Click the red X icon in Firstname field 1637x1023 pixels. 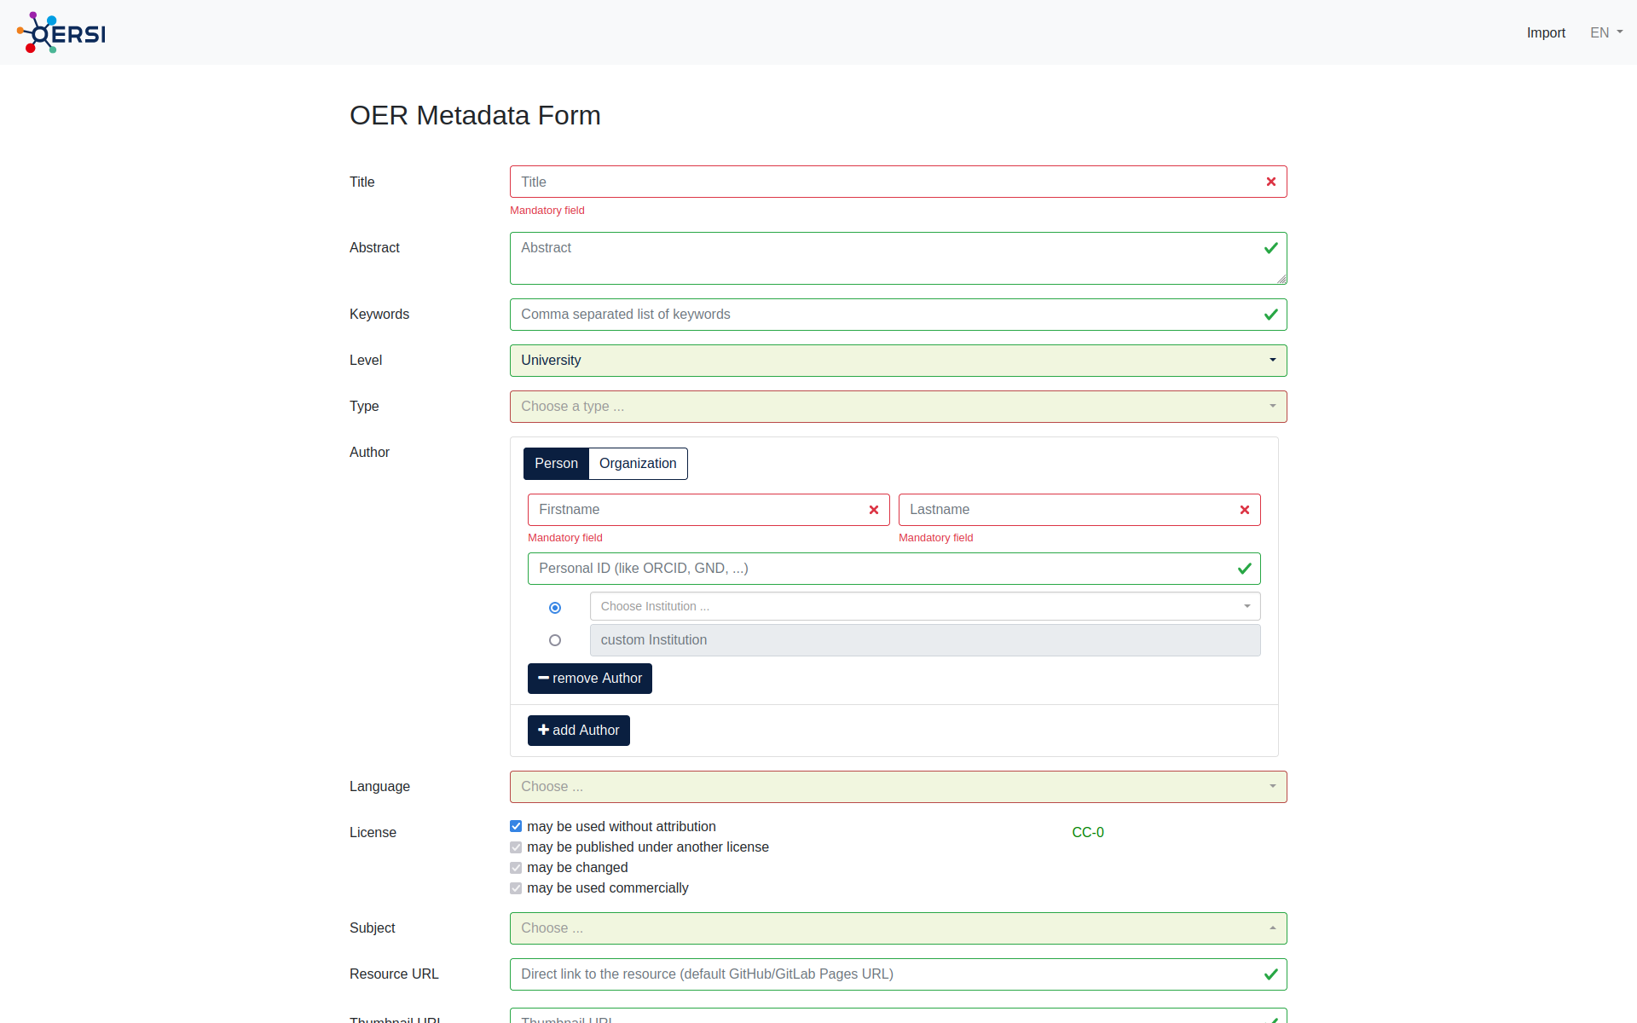point(873,510)
